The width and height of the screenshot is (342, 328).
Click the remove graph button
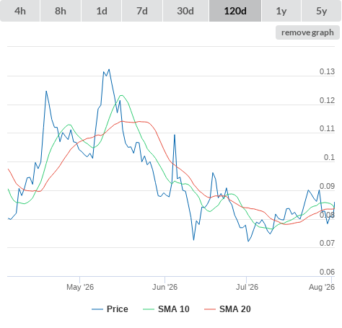coord(307,32)
